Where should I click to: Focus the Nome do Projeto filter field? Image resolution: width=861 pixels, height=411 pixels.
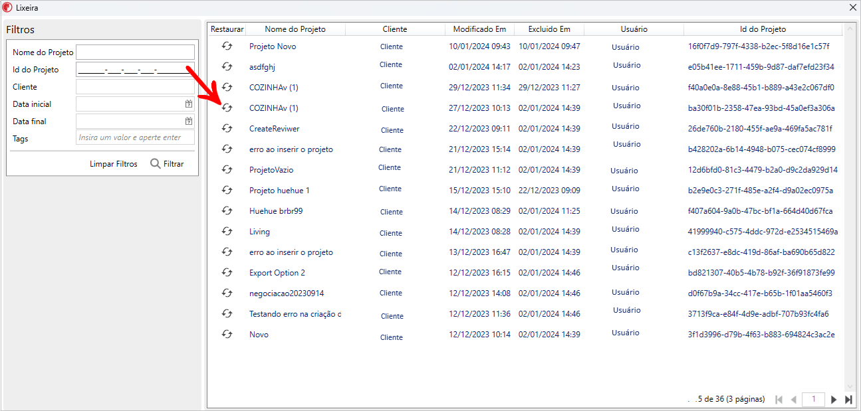click(x=135, y=52)
